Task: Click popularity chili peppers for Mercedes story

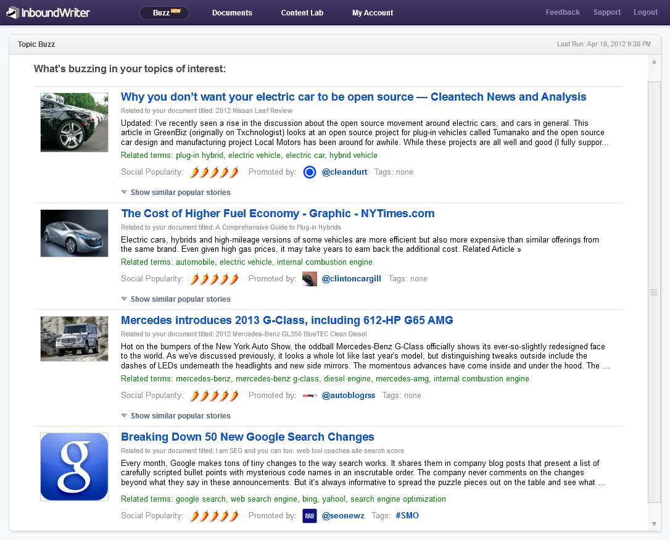Action: point(214,396)
